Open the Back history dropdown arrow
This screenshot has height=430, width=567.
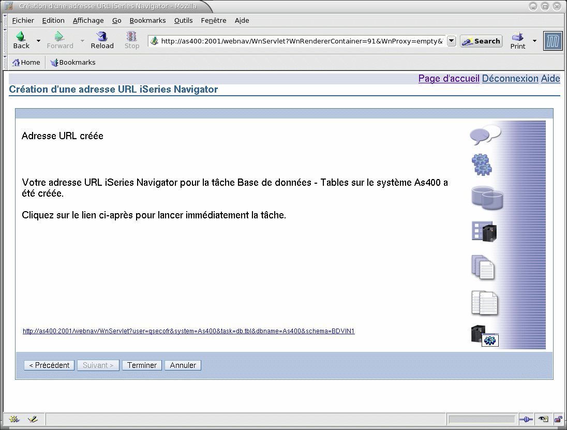[38, 41]
